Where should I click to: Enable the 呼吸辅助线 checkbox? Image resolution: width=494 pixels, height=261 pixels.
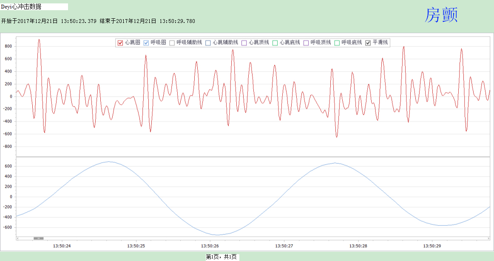tap(172, 43)
